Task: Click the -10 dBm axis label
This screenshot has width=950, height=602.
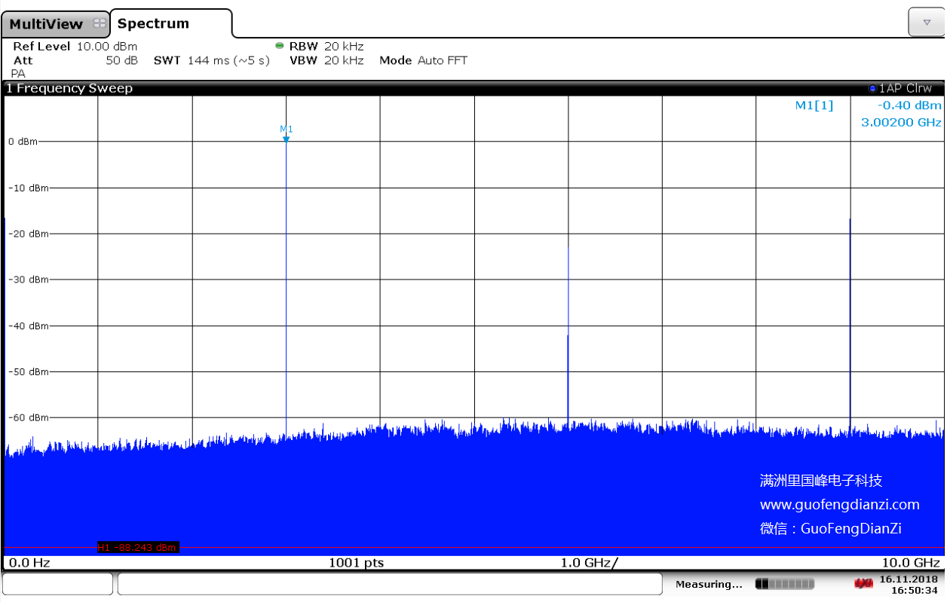Action: (28, 188)
